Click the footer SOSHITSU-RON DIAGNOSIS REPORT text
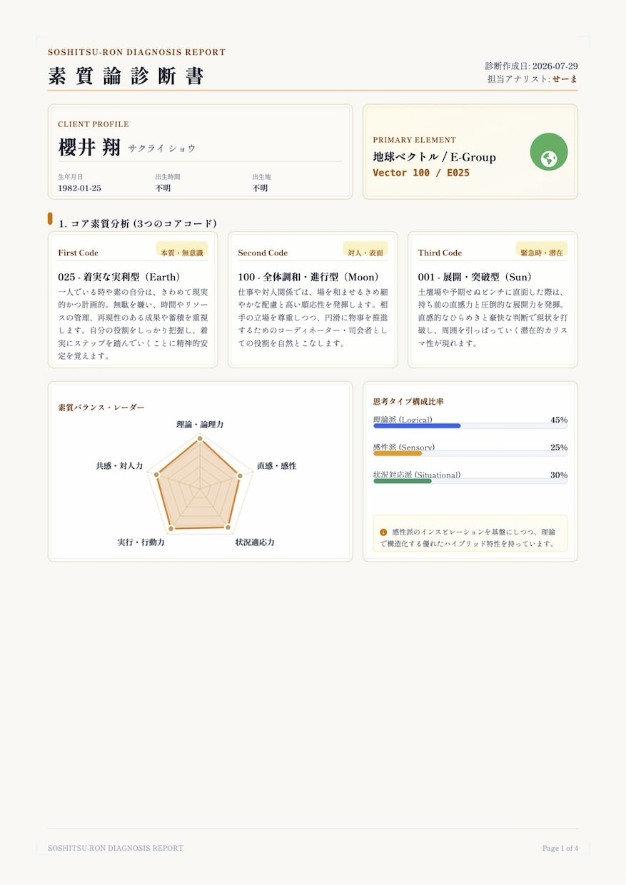This screenshot has width=626, height=885. tap(116, 848)
